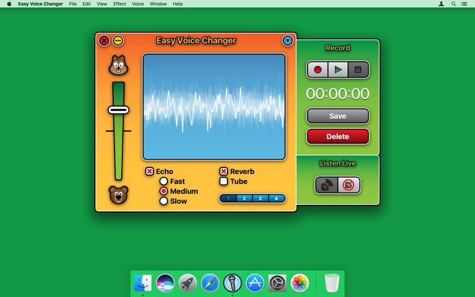Image resolution: width=475 pixels, height=297 pixels.
Task: Open Photos from the Dock
Action: click(300, 283)
